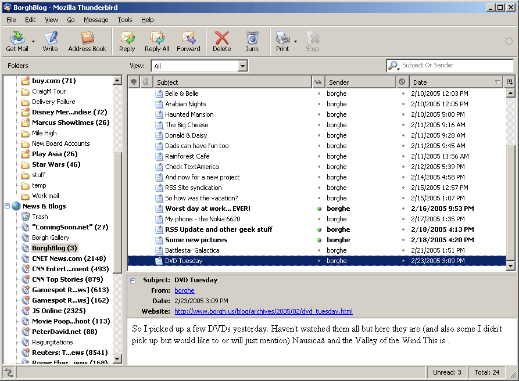This screenshot has width=519, height=381.
Task: Click Reply All in the toolbar
Action: point(157,41)
